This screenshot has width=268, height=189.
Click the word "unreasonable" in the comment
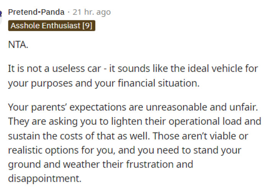[x=176, y=108]
